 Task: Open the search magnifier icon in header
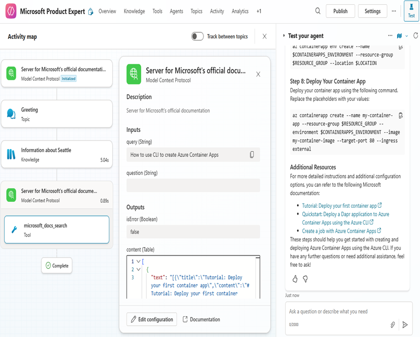318,11
